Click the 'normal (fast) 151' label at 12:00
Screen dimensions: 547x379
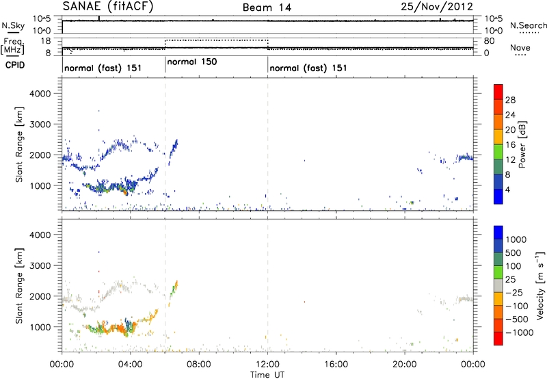pyautogui.click(x=308, y=68)
